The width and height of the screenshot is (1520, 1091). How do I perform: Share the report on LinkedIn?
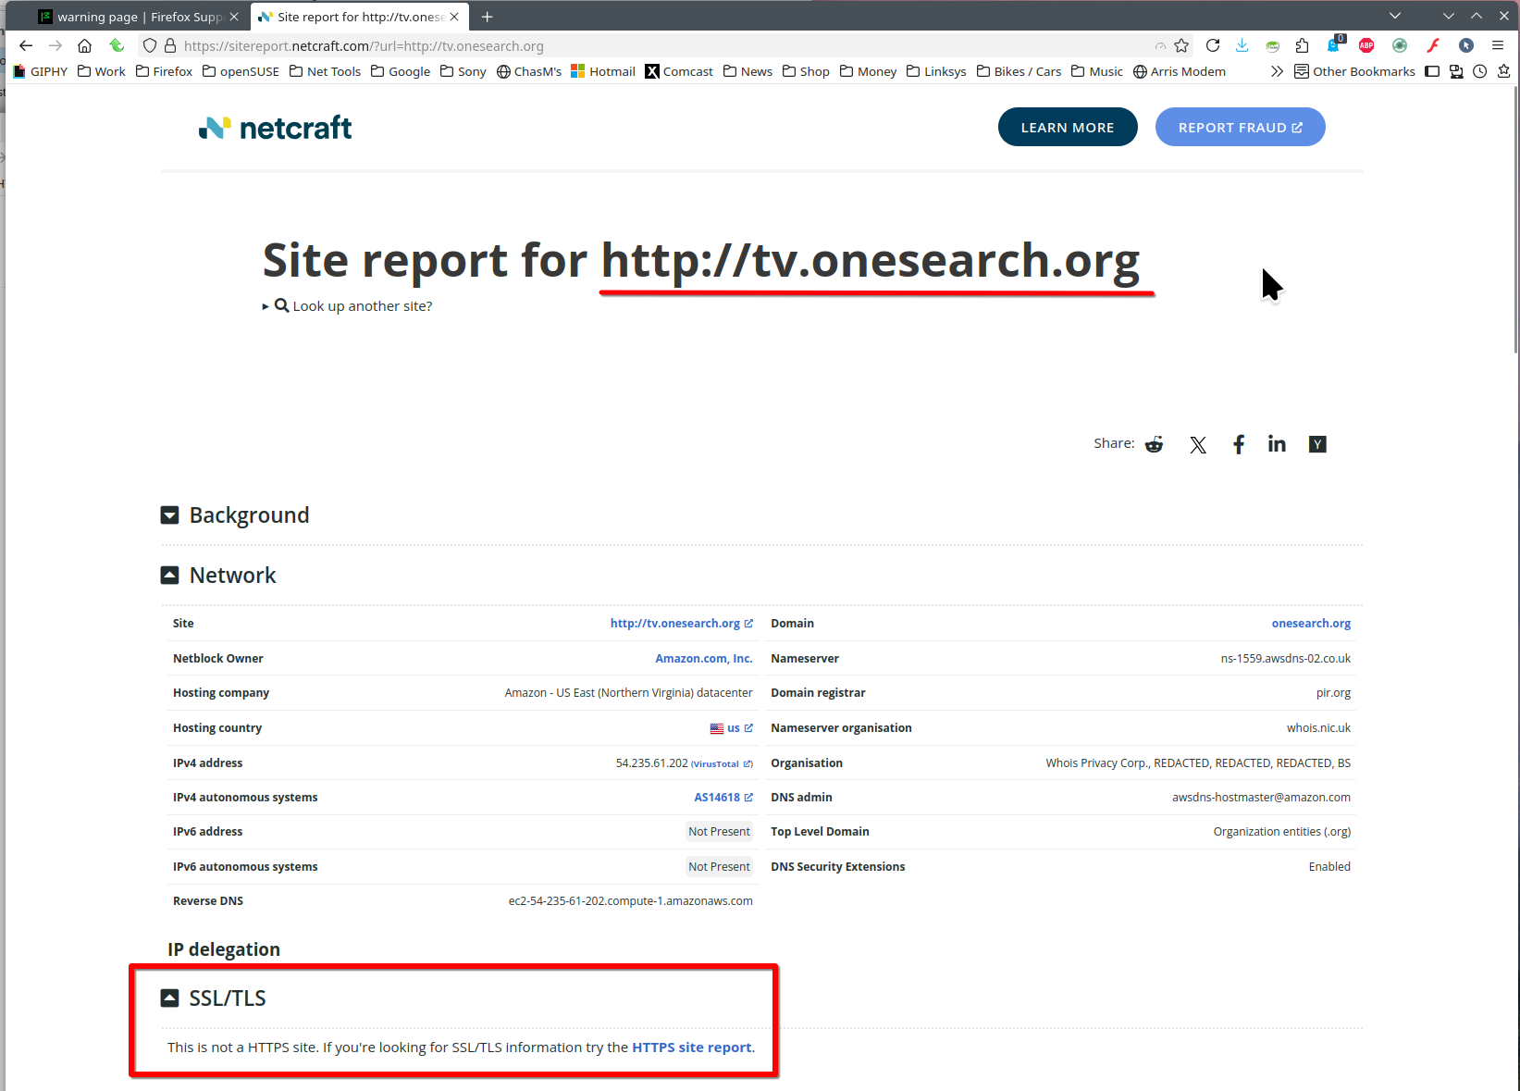click(x=1277, y=444)
